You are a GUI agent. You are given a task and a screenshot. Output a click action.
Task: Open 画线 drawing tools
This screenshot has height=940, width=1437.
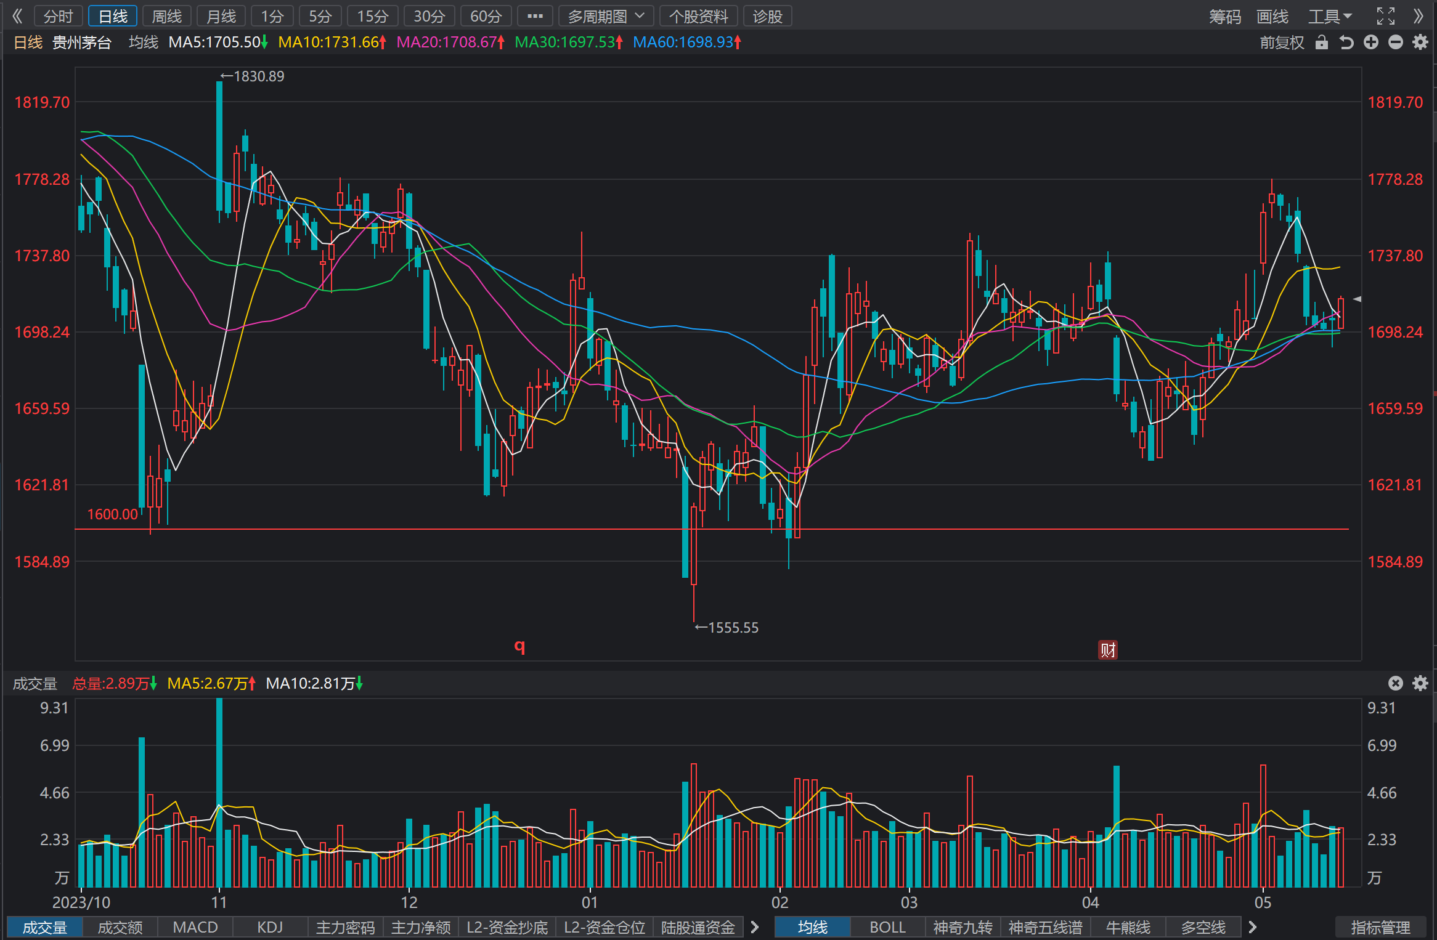[x=1272, y=16]
